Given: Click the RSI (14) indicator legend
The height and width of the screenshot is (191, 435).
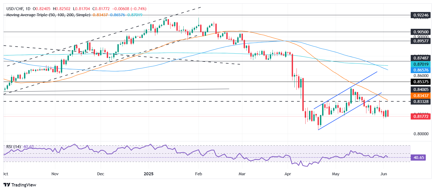Looking at the screenshot, I should 14,146.
